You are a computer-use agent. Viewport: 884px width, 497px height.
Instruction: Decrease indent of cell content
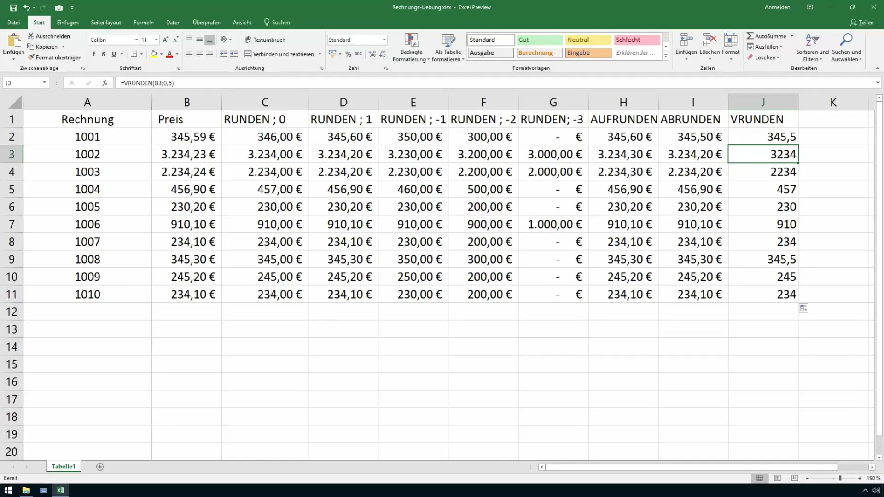pos(224,54)
